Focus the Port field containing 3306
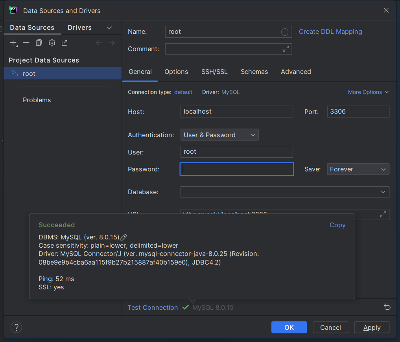The width and height of the screenshot is (400, 342). [x=358, y=112]
